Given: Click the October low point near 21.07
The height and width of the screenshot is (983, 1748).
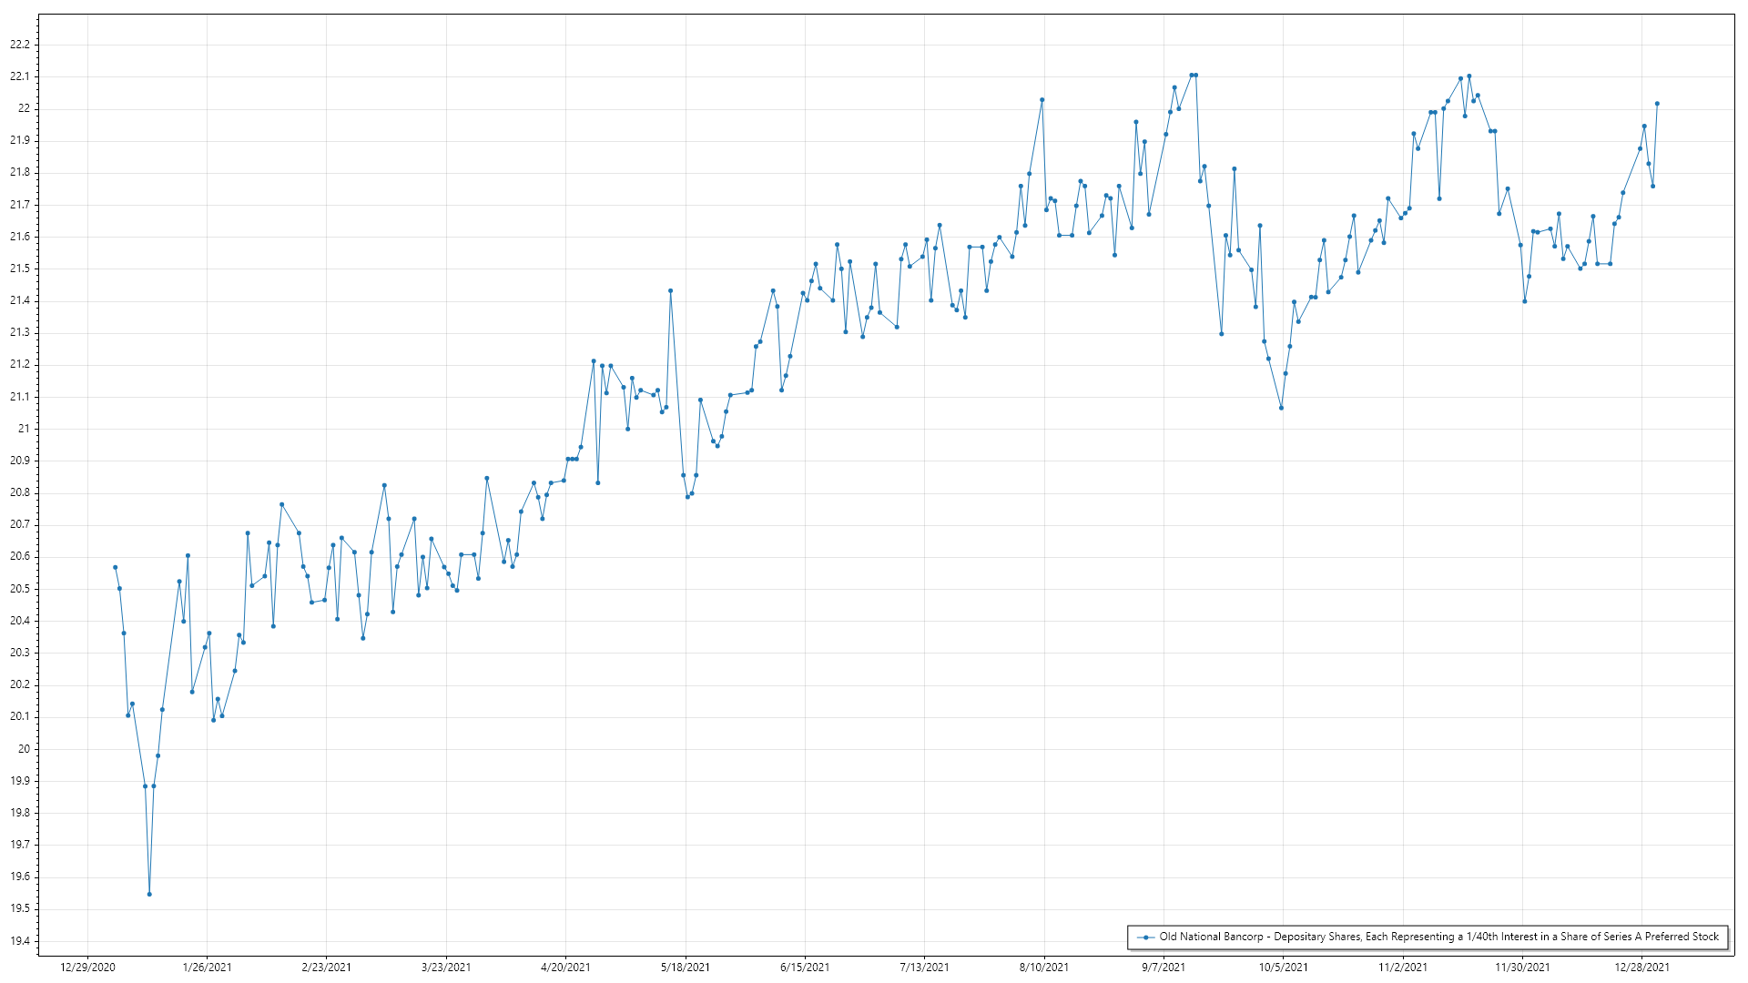Looking at the screenshot, I should pyautogui.click(x=1281, y=408).
